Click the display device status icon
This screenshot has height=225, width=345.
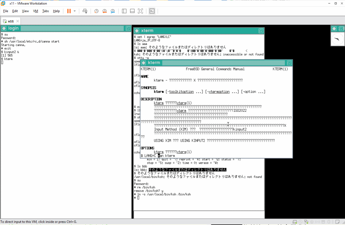329,222
